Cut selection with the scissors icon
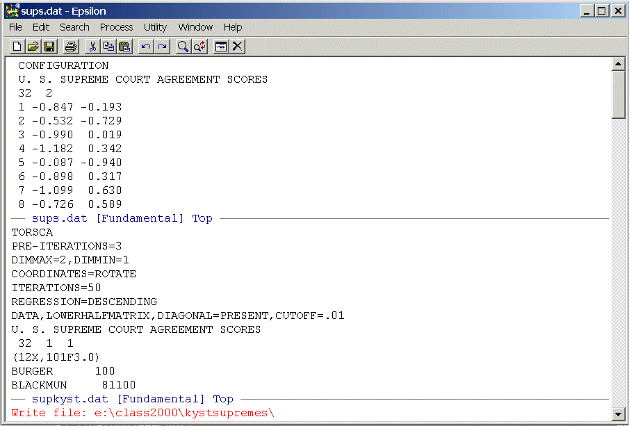Screen dimensions: 629x426 tap(92, 47)
